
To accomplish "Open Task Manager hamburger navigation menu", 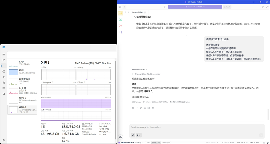I will [x=4, y=54].
